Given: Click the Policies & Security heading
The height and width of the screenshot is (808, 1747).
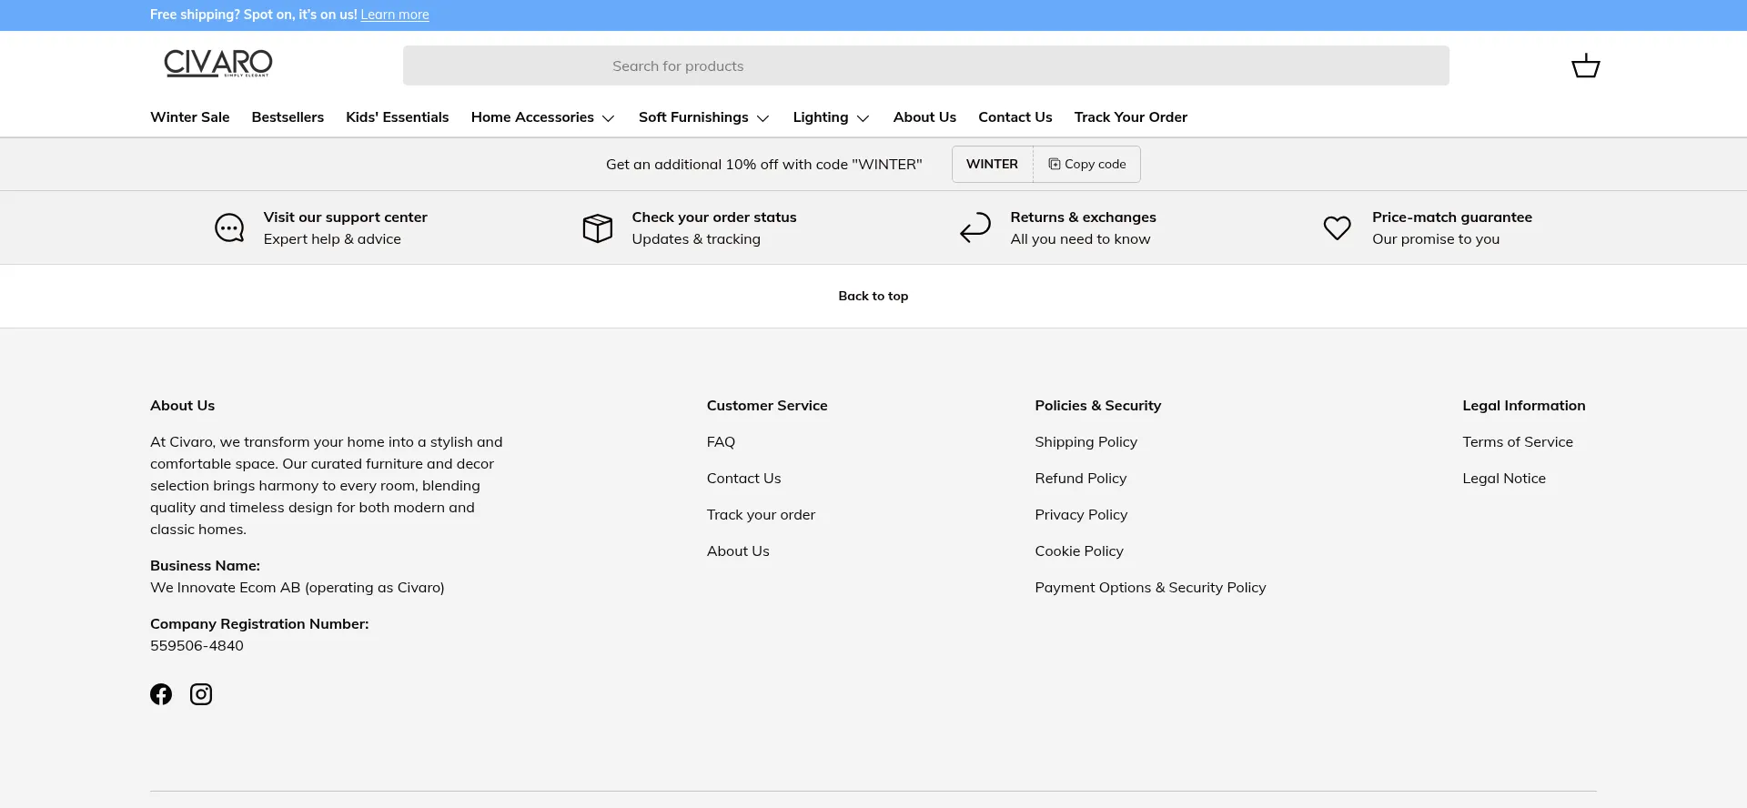Looking at the screenshot, I should (x=1097, y=405).
